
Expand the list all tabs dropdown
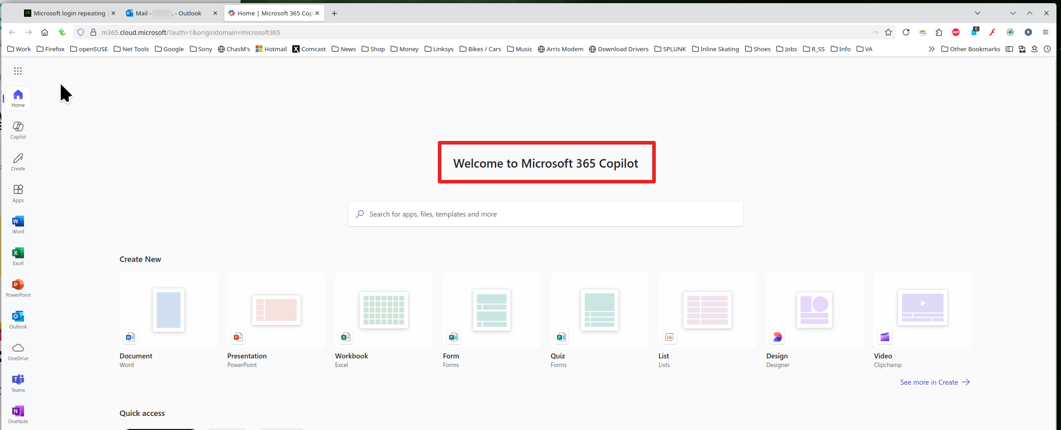[x=978, y=13]
